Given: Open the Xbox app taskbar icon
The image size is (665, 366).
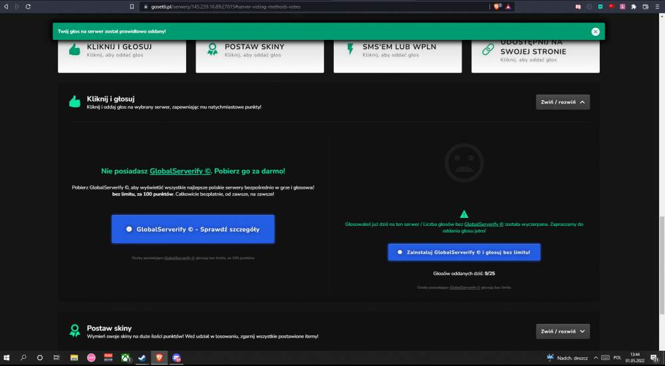Looking at the screenshot, I should click(x=126, y=358).
